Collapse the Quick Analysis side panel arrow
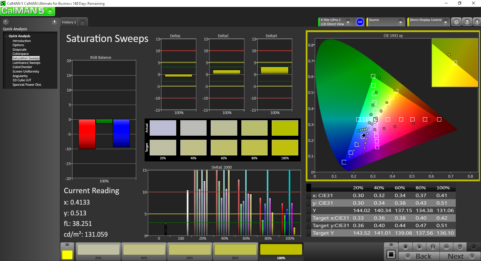The image size is (481, 261). coord(54,22)
